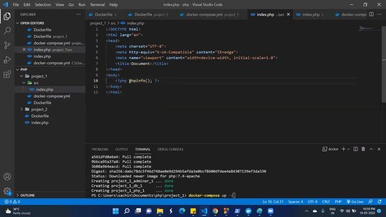The height and width of the screenshot is (217, 386).
Task: Open File Explorer from taskbar
Action: coord(160,211)
